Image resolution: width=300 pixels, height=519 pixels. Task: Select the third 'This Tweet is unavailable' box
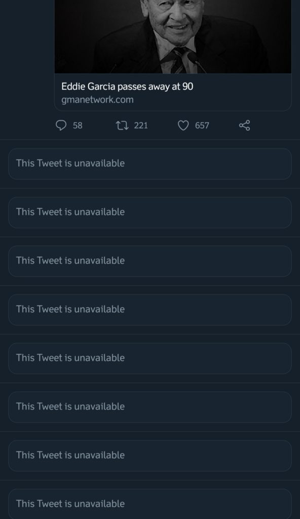pos(149,261)
